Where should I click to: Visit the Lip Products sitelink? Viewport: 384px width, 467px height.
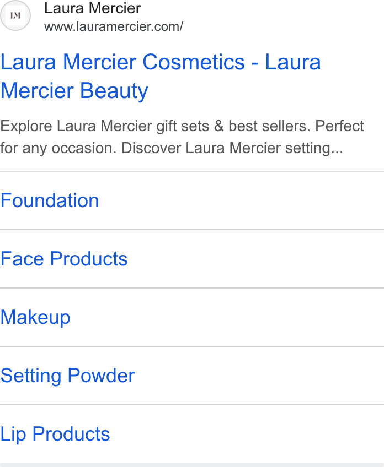tap(192, 434)
